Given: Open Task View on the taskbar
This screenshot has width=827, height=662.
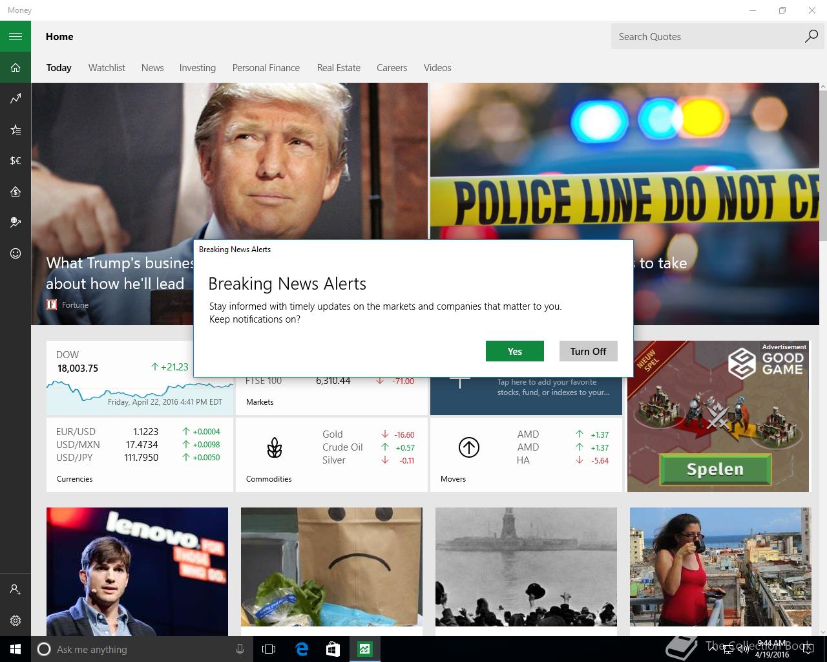Looking at the screenshot, I should coord(269,649).
